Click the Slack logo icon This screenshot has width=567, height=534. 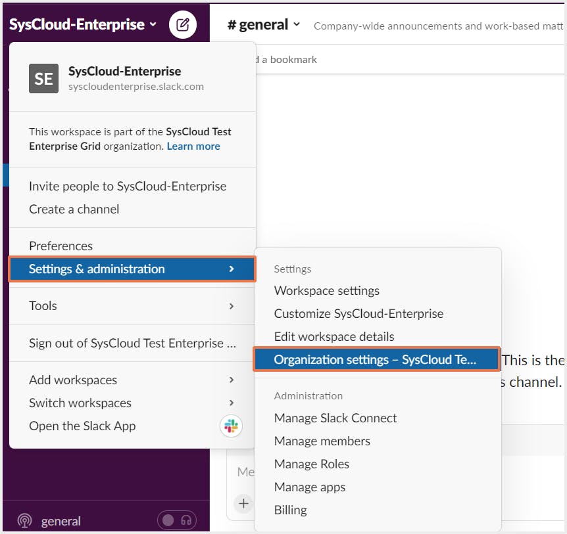(231, 426)
